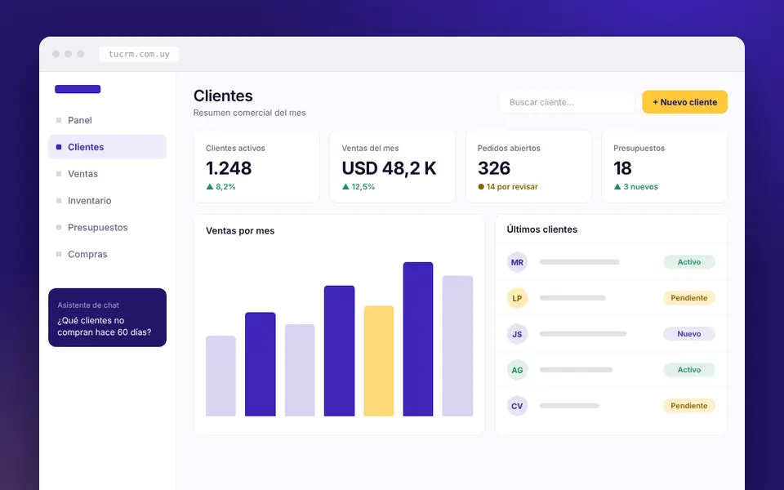Select the JS client avatar
Screen dimensions: 784x490
coord(517,334)
